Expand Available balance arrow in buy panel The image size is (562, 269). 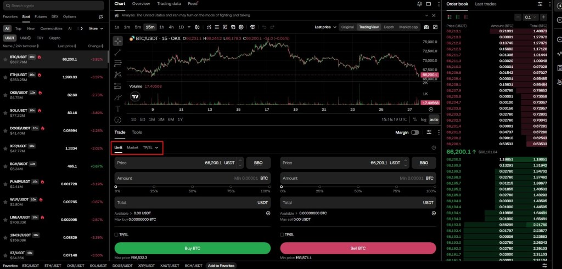click(x=131, y=213)
